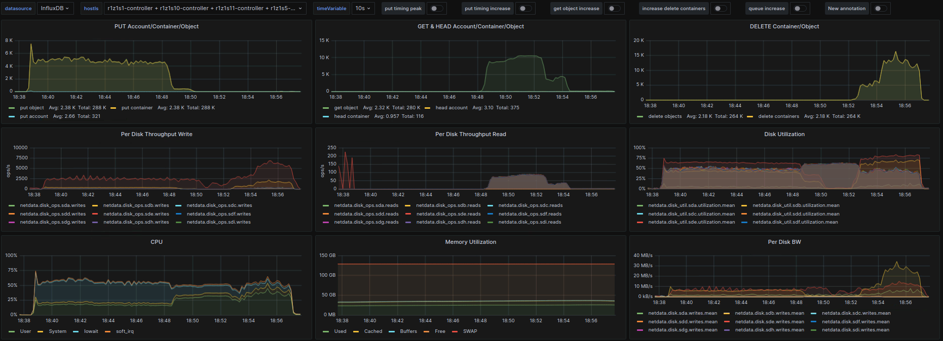Select netdata.disk_ops.sda.writes legend entry
Screen dimensions: 943x341
click(53, 205)
